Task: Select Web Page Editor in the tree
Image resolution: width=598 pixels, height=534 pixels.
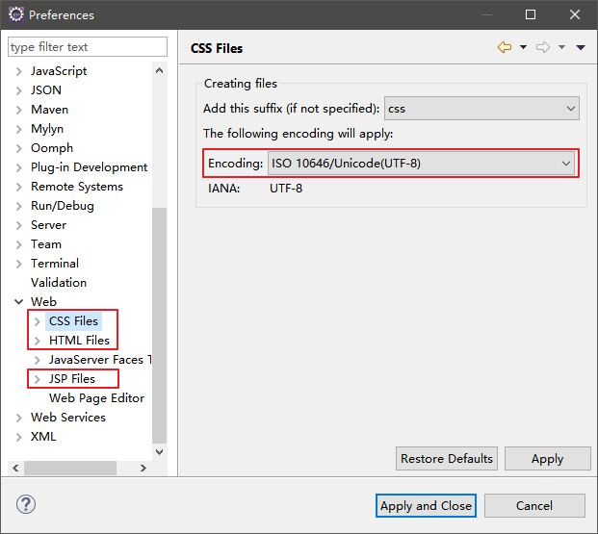Action: pyautogui.click(x=96, y=398)
